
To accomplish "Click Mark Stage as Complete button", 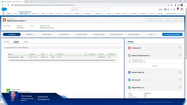I will [x=172, y=34].
